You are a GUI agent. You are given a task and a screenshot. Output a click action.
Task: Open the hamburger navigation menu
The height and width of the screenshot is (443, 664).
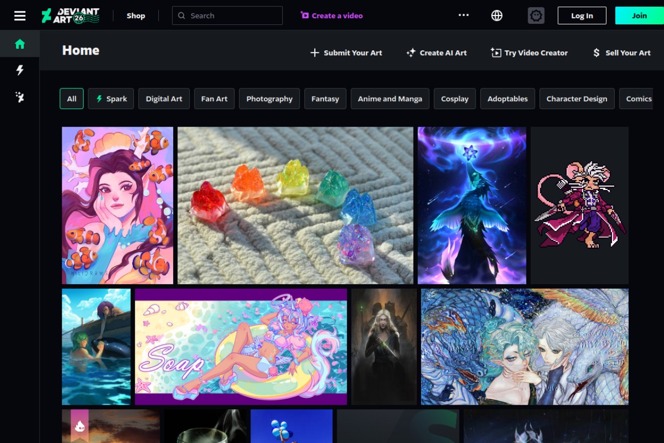pos(20,16)
